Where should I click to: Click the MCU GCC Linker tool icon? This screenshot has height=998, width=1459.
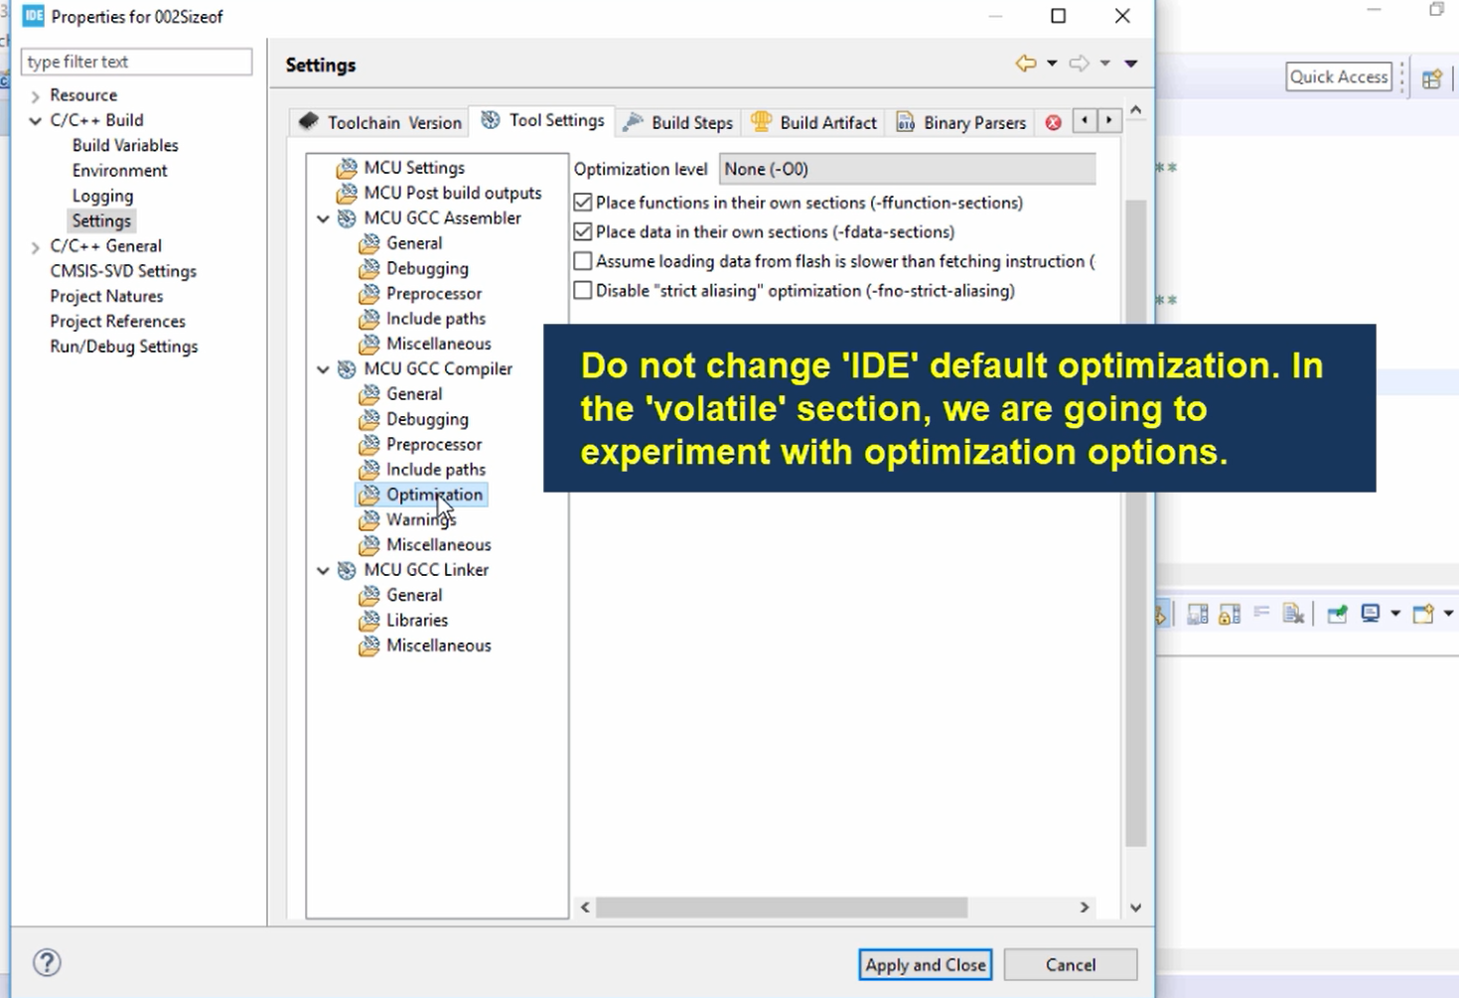(x=347, y=570)
